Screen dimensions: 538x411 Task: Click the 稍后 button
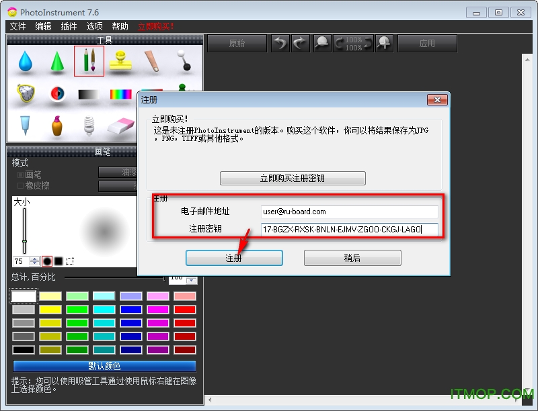tap(352, 258)
